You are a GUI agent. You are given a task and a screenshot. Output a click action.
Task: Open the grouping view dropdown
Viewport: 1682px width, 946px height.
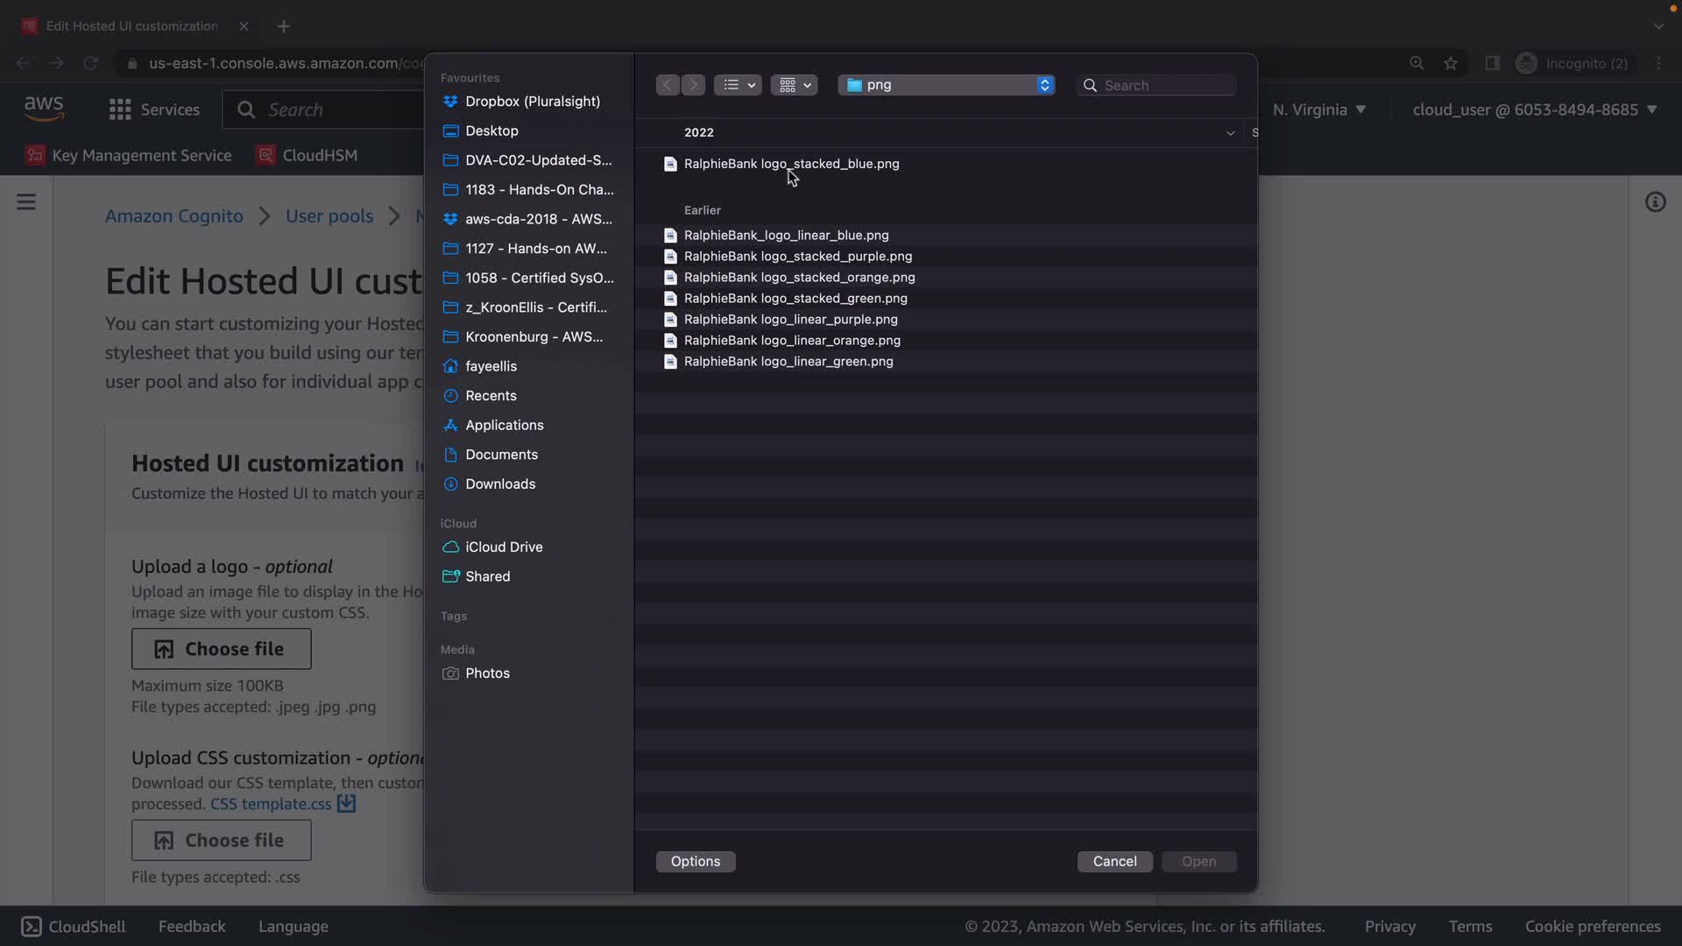794,85
